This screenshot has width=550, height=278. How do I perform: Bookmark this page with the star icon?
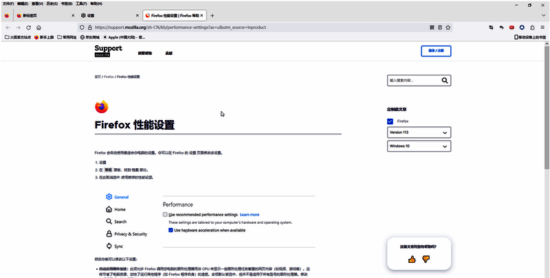448,27
